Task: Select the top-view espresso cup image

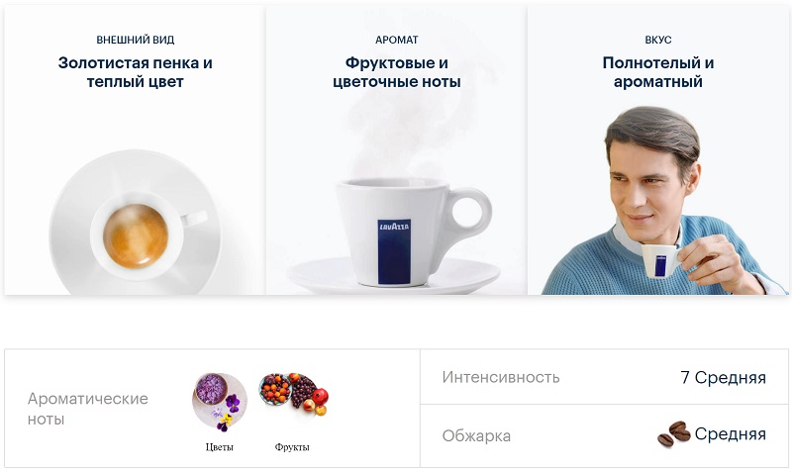Action: click(136, 223)
